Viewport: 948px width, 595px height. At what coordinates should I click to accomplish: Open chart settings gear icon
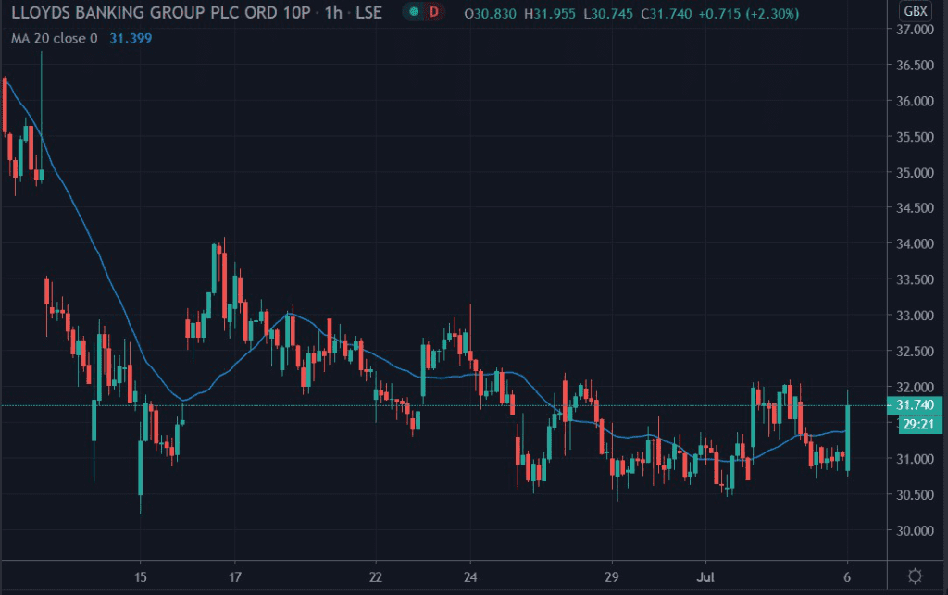click(915, 576)
